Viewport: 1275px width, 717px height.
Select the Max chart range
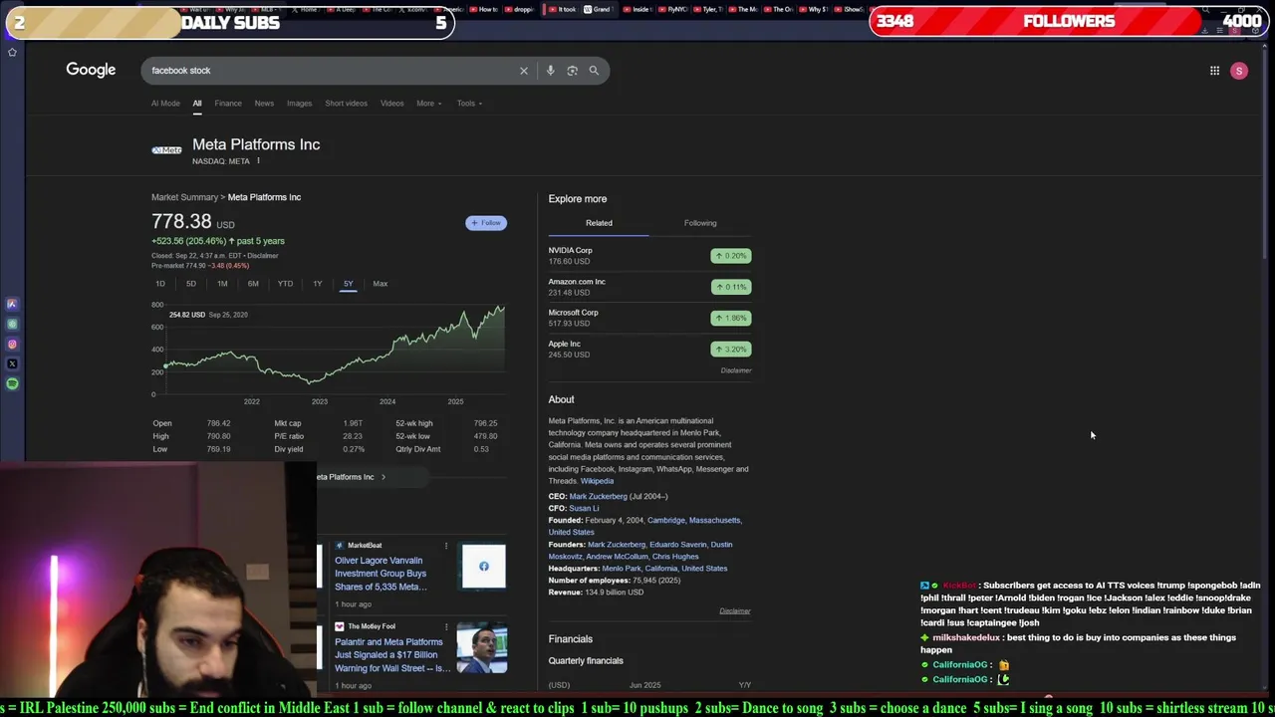tap(381, 284)
